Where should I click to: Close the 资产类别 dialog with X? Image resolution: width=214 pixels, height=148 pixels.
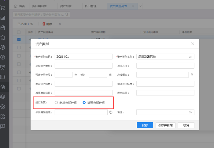193,44
